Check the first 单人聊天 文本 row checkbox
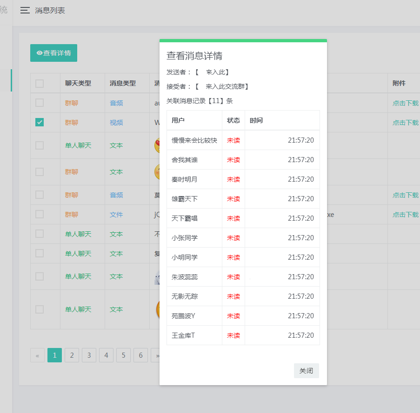 [40, 145]
